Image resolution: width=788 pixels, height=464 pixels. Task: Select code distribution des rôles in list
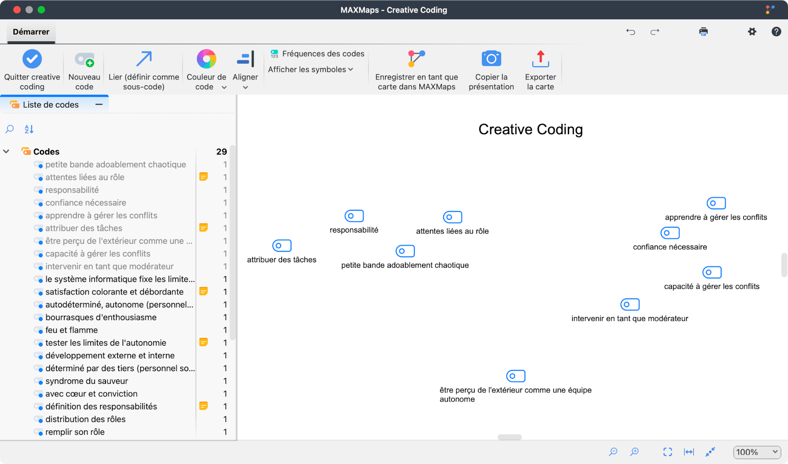[x=85, y=419]
